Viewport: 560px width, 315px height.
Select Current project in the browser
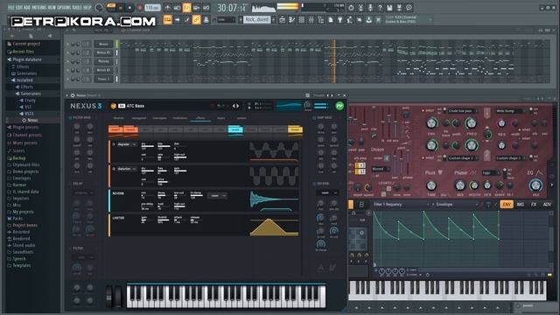(26, 44)
